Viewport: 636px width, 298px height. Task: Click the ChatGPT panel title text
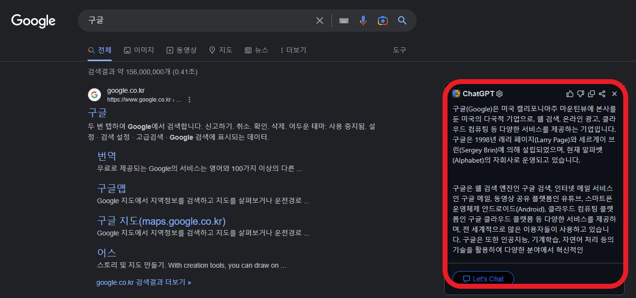478,94
